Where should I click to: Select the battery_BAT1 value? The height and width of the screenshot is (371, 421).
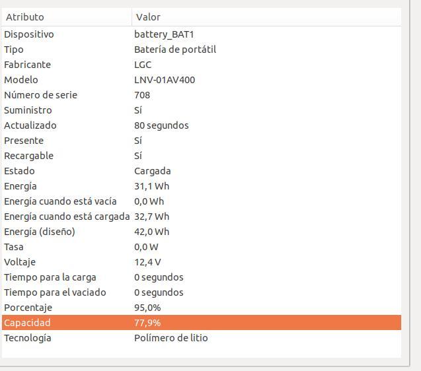(x=164, y=34)
